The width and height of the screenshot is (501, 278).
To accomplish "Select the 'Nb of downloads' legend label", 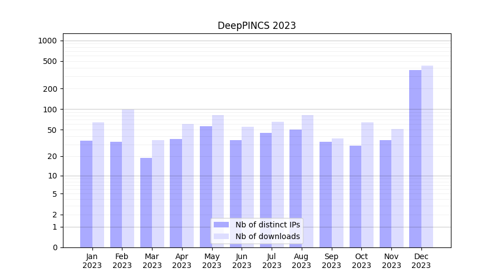I will pyautogui.click(x=267, y=236).
